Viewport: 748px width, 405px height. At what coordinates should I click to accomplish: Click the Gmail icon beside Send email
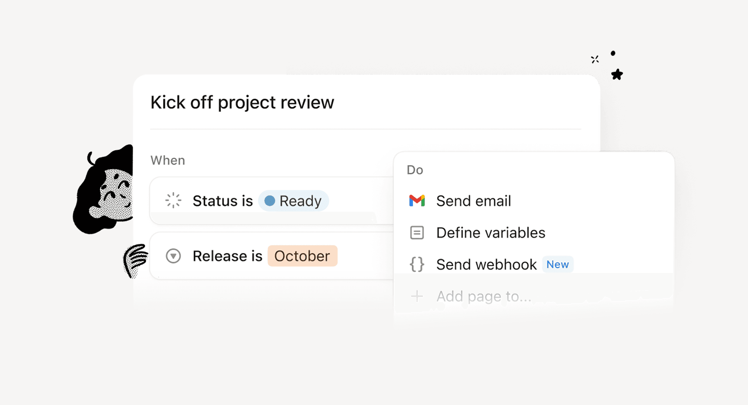coord(417,201)
